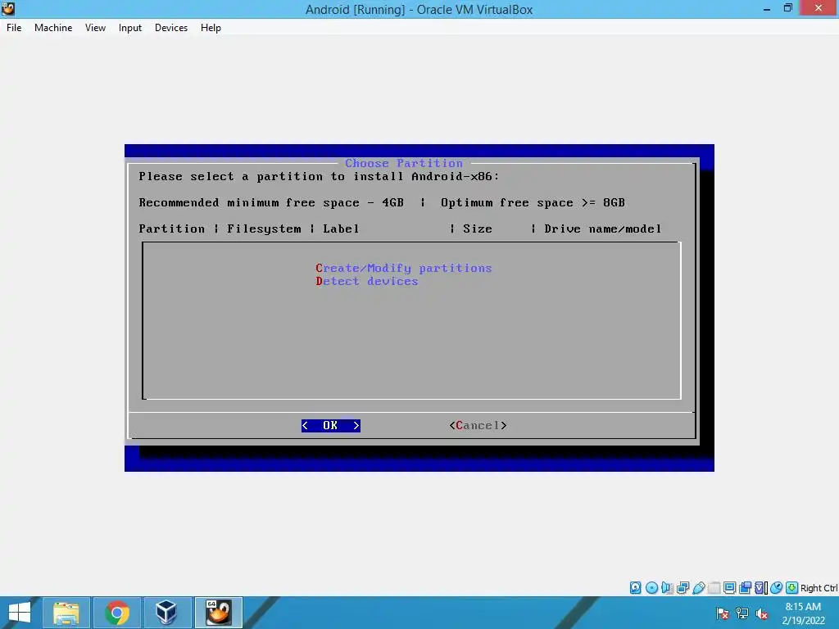This screenshot has width=839, height=629.
Task: Open File Explorer from the taskbar
Action: click(x=66, y=613)
